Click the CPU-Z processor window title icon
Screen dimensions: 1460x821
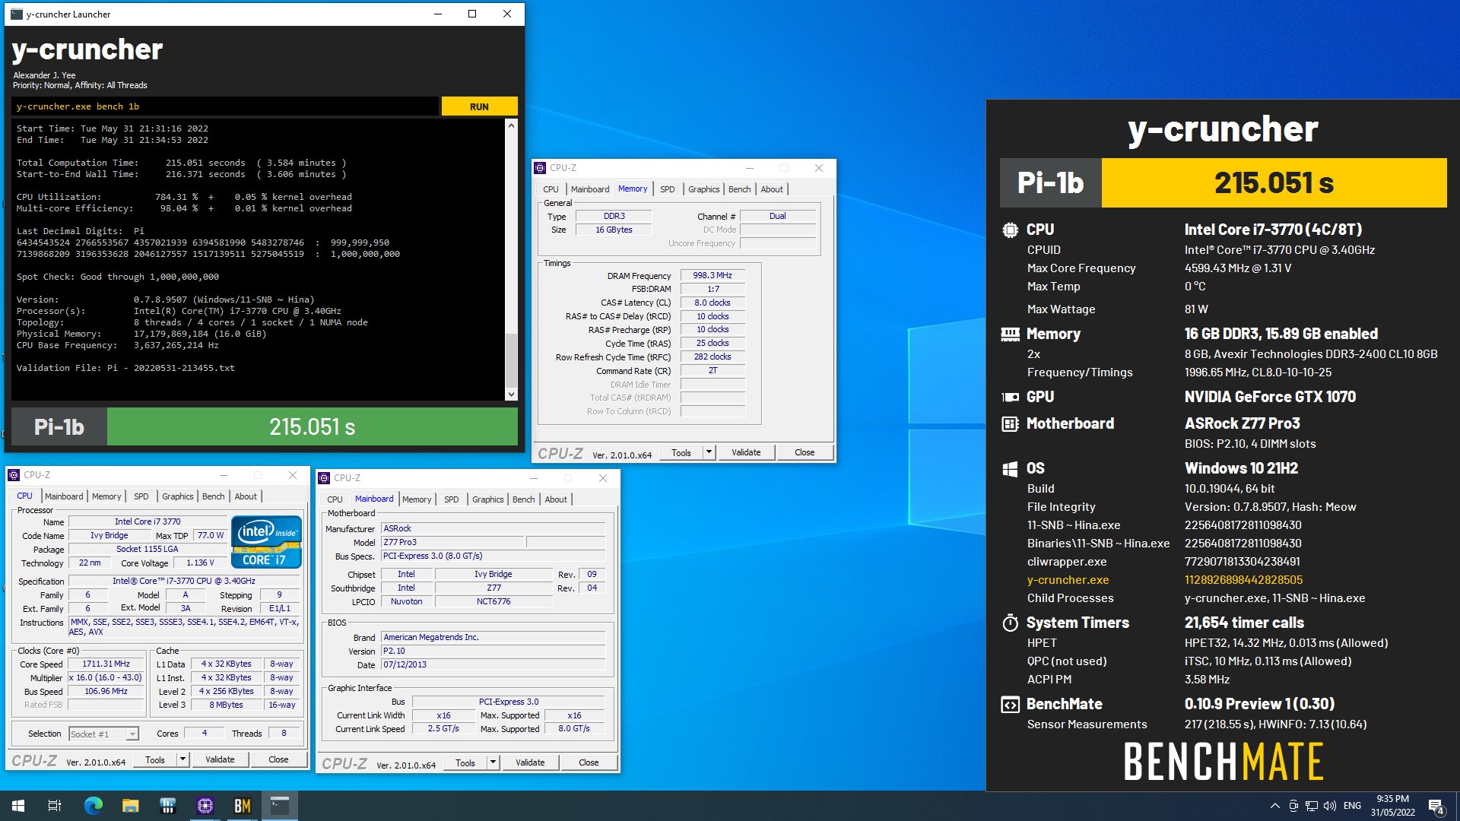click(14, 475)
